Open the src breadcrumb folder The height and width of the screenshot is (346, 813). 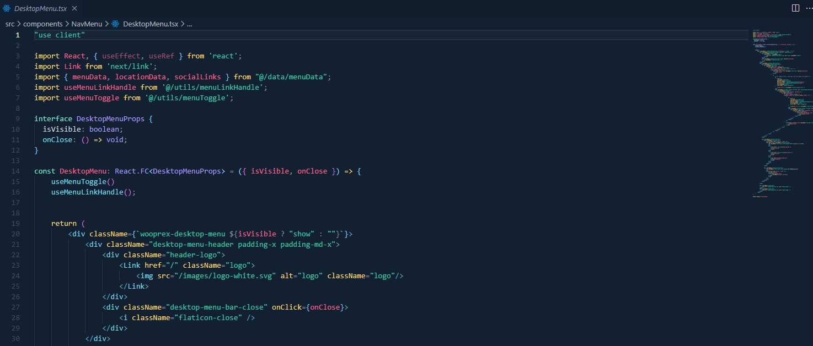coord(10,24)
